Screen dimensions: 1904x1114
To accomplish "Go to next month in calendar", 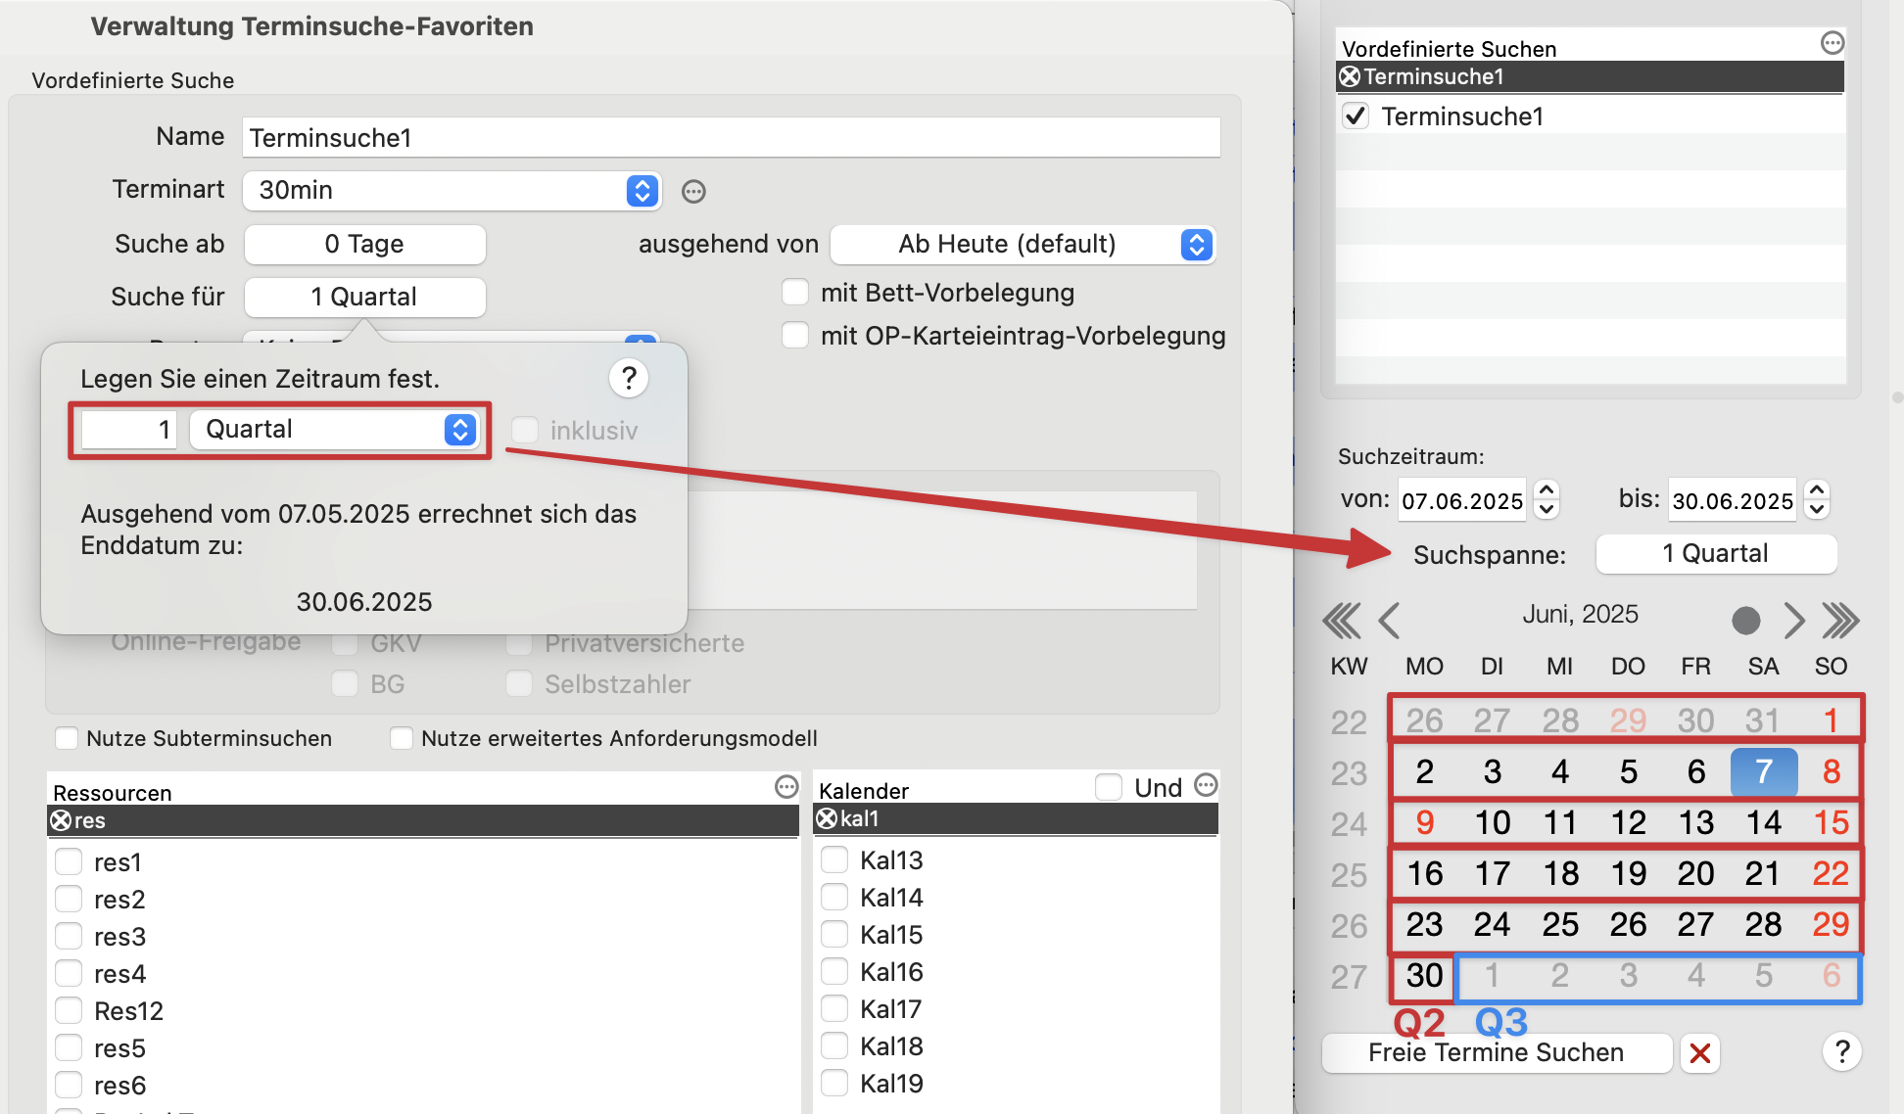I will point(1793,621).
